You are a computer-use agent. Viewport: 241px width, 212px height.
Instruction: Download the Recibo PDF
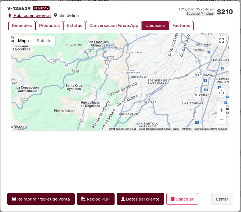tap(96, 199)
